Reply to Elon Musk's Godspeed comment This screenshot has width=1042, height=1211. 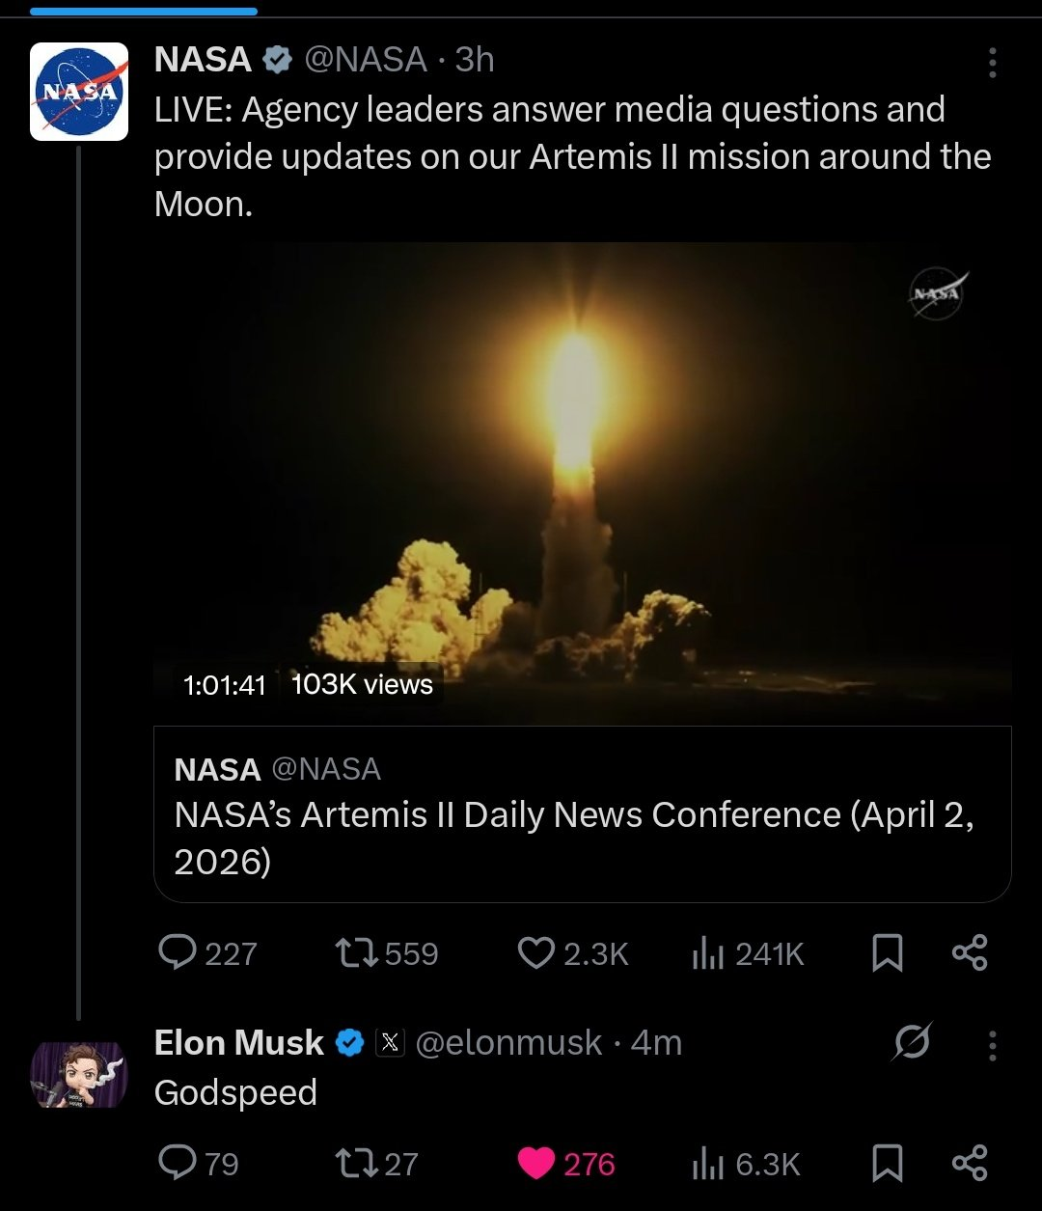(178, 1164)
